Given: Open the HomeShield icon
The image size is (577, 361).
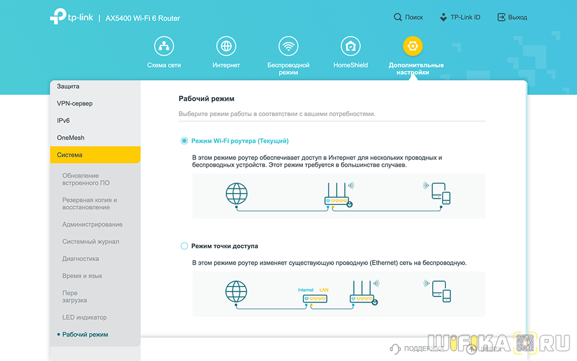Looking at the screenshot, I should [x=350, y=46].
